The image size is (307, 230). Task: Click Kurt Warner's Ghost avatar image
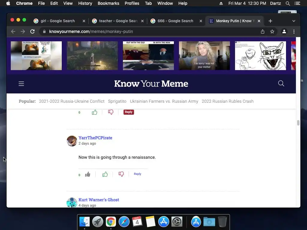pyautogui.click(x=72, y=202)
